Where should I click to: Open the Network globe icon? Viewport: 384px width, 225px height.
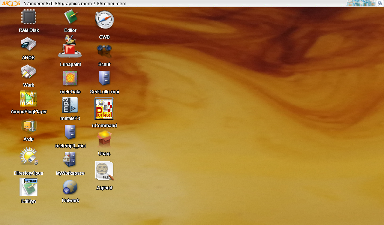[x=70, y=187]
